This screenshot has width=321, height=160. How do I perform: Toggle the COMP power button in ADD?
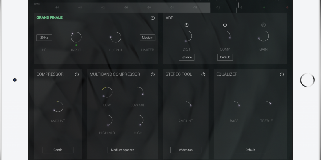click(x=225, y=25)
